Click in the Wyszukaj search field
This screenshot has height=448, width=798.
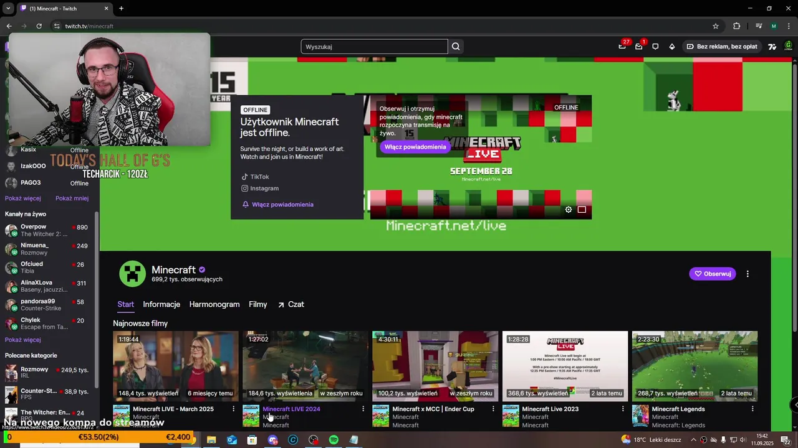pos(374,47)
